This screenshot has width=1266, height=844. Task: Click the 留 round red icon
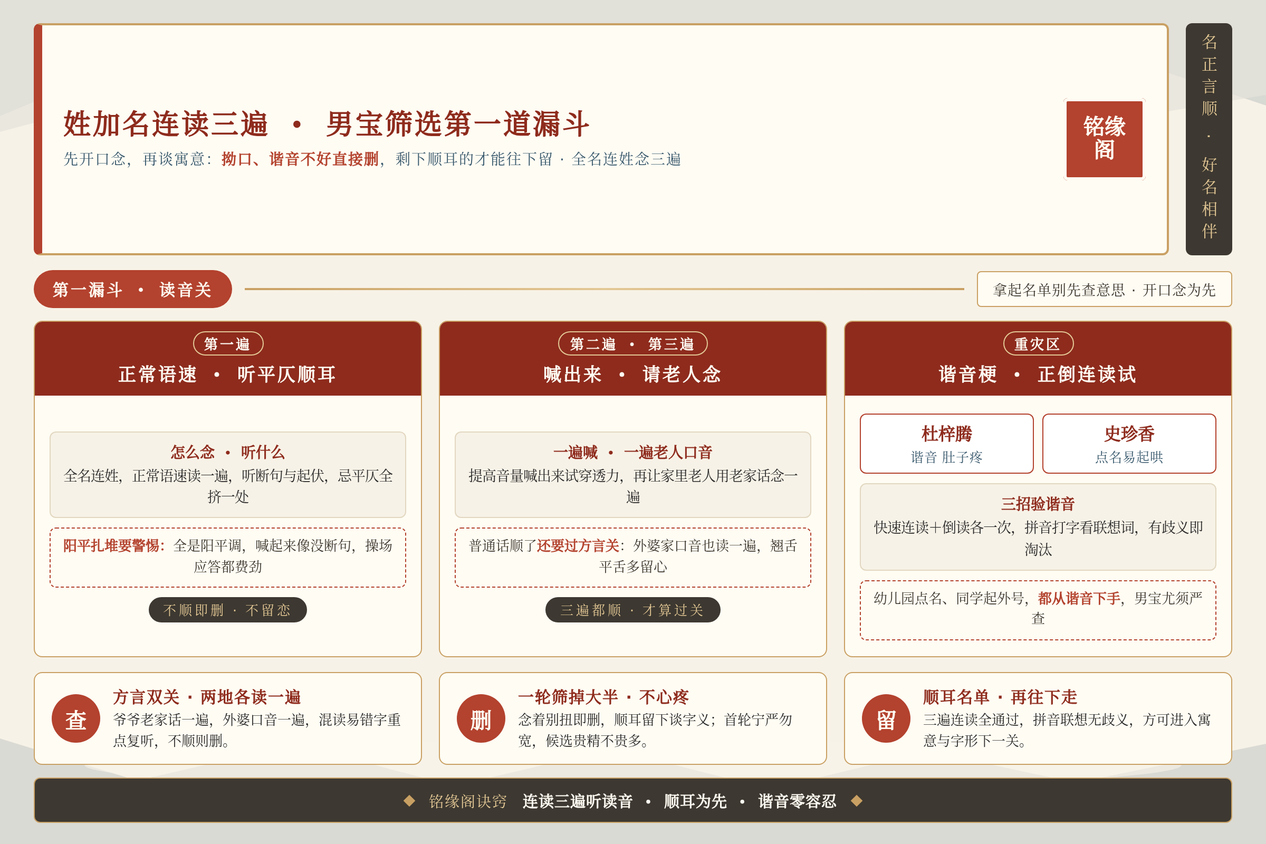click(886, 718)
